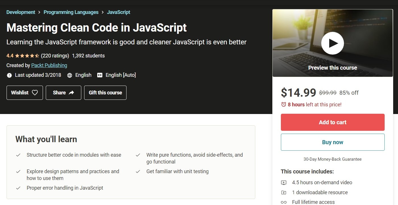Add the course to the Wishlist
Viewport: 398px width, 205px height.
pyautogui.click(x=24, y=92)
